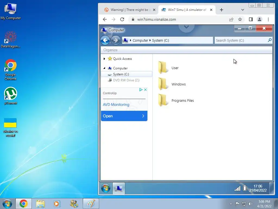Close the ControlUp advertisement
Image resolution: width=278 pixels, height=209 pixels.
point(146,90)
